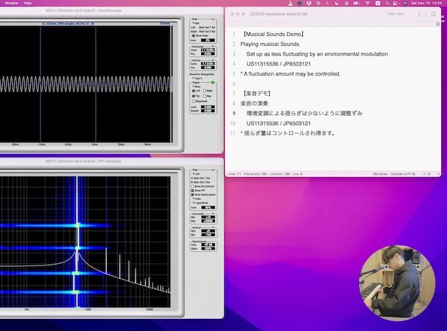Screen dimensions: 447x331
Task: Click the green trigger indicator in the Oscilloscope
Action: 213,83
